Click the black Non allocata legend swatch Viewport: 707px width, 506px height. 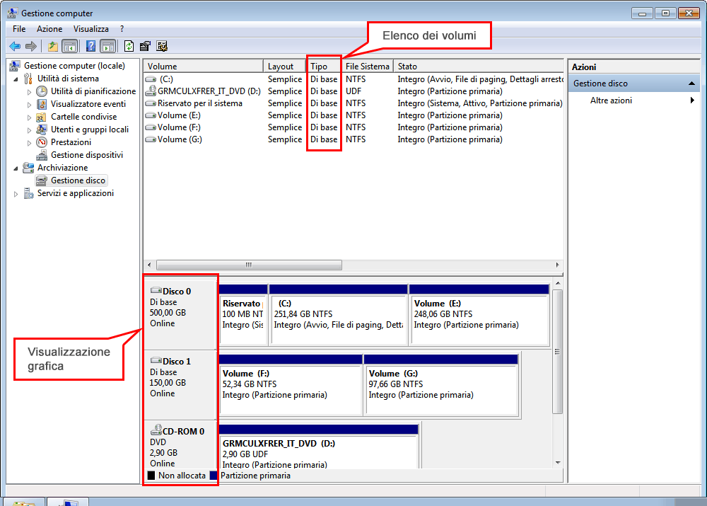pos(151,476)
